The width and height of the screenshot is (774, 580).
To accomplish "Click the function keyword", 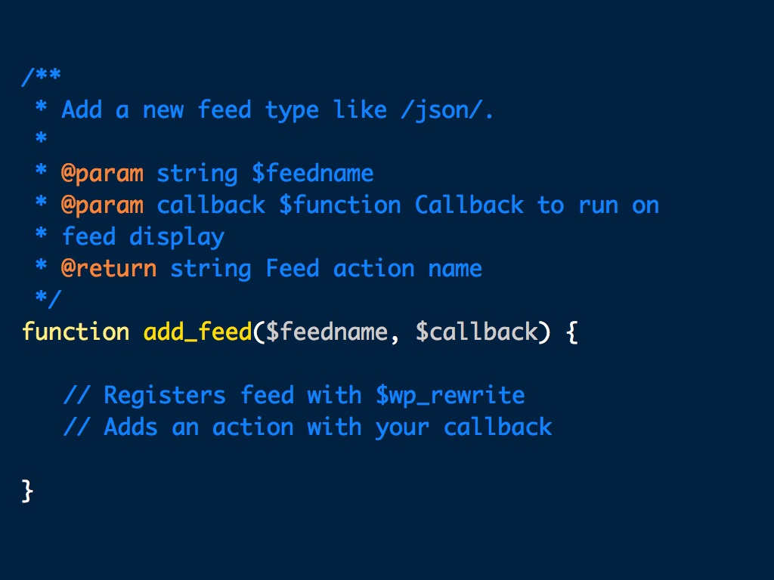I will pyautogui.click(x=76, y=332).
